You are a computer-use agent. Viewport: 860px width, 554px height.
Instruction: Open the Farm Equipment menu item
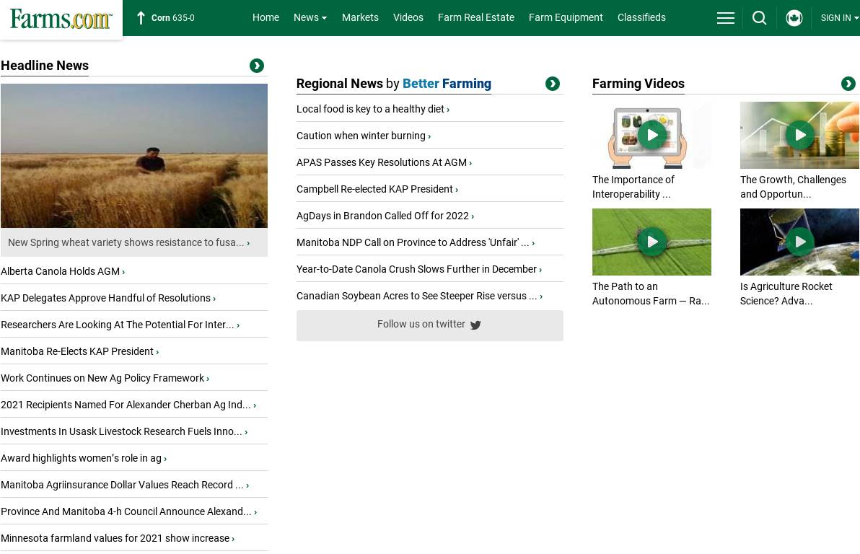(x=566, y=17)
